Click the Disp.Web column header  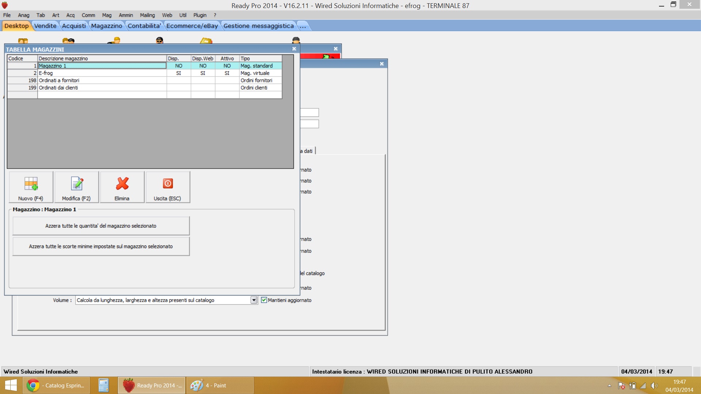click(x=203, y=58)
